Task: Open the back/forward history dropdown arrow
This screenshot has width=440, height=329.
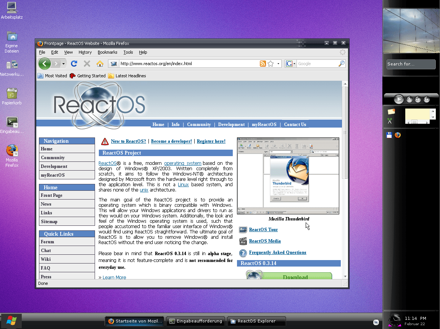Action: (63, 64)
